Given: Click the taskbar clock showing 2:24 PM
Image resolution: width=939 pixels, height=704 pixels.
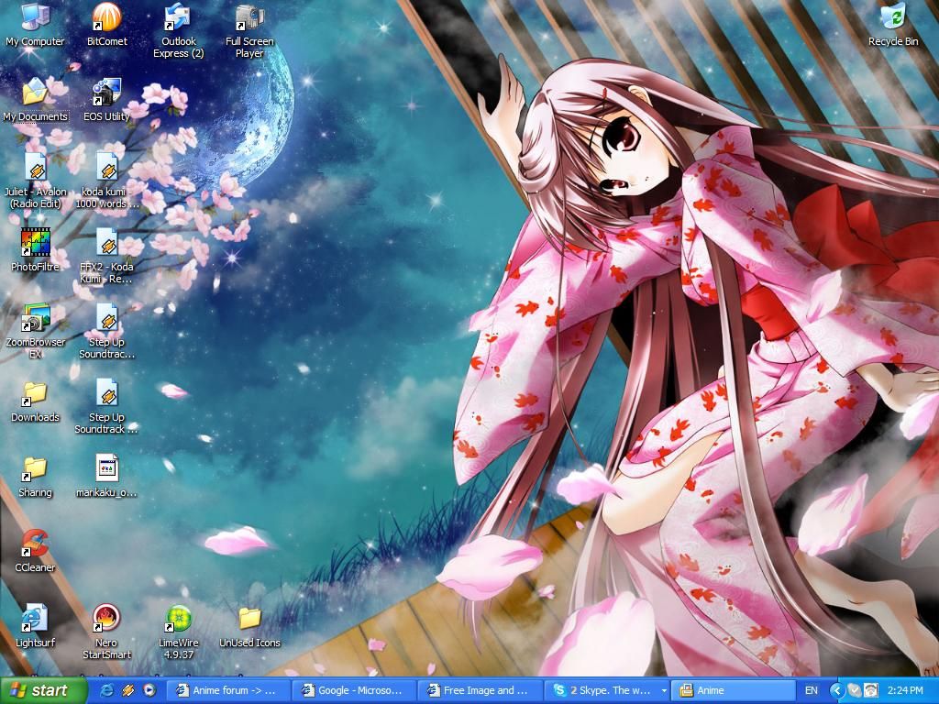Looking at the screenshot, I should pos(905,690).
